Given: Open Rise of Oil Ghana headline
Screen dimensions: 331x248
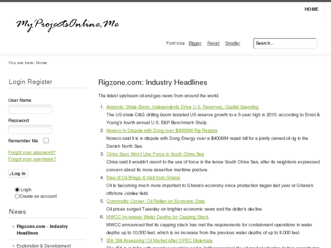Looking at the screenshot, I should [x=143, y=178].
